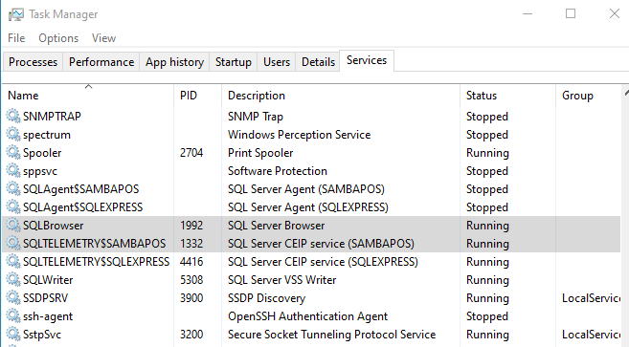
Task: Click the SQL Server Browser description
Action: pyautogui.click(x=276, y=226)
